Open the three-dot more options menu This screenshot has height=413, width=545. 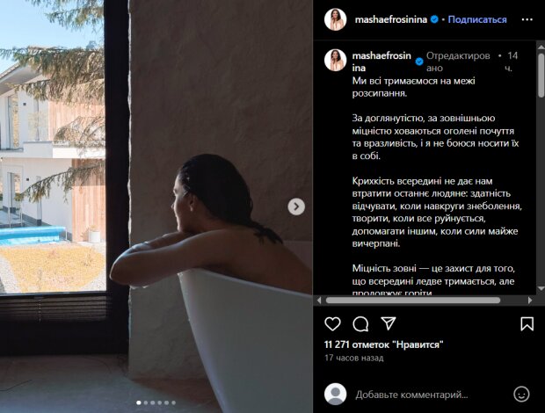click(x=527, y=20)
